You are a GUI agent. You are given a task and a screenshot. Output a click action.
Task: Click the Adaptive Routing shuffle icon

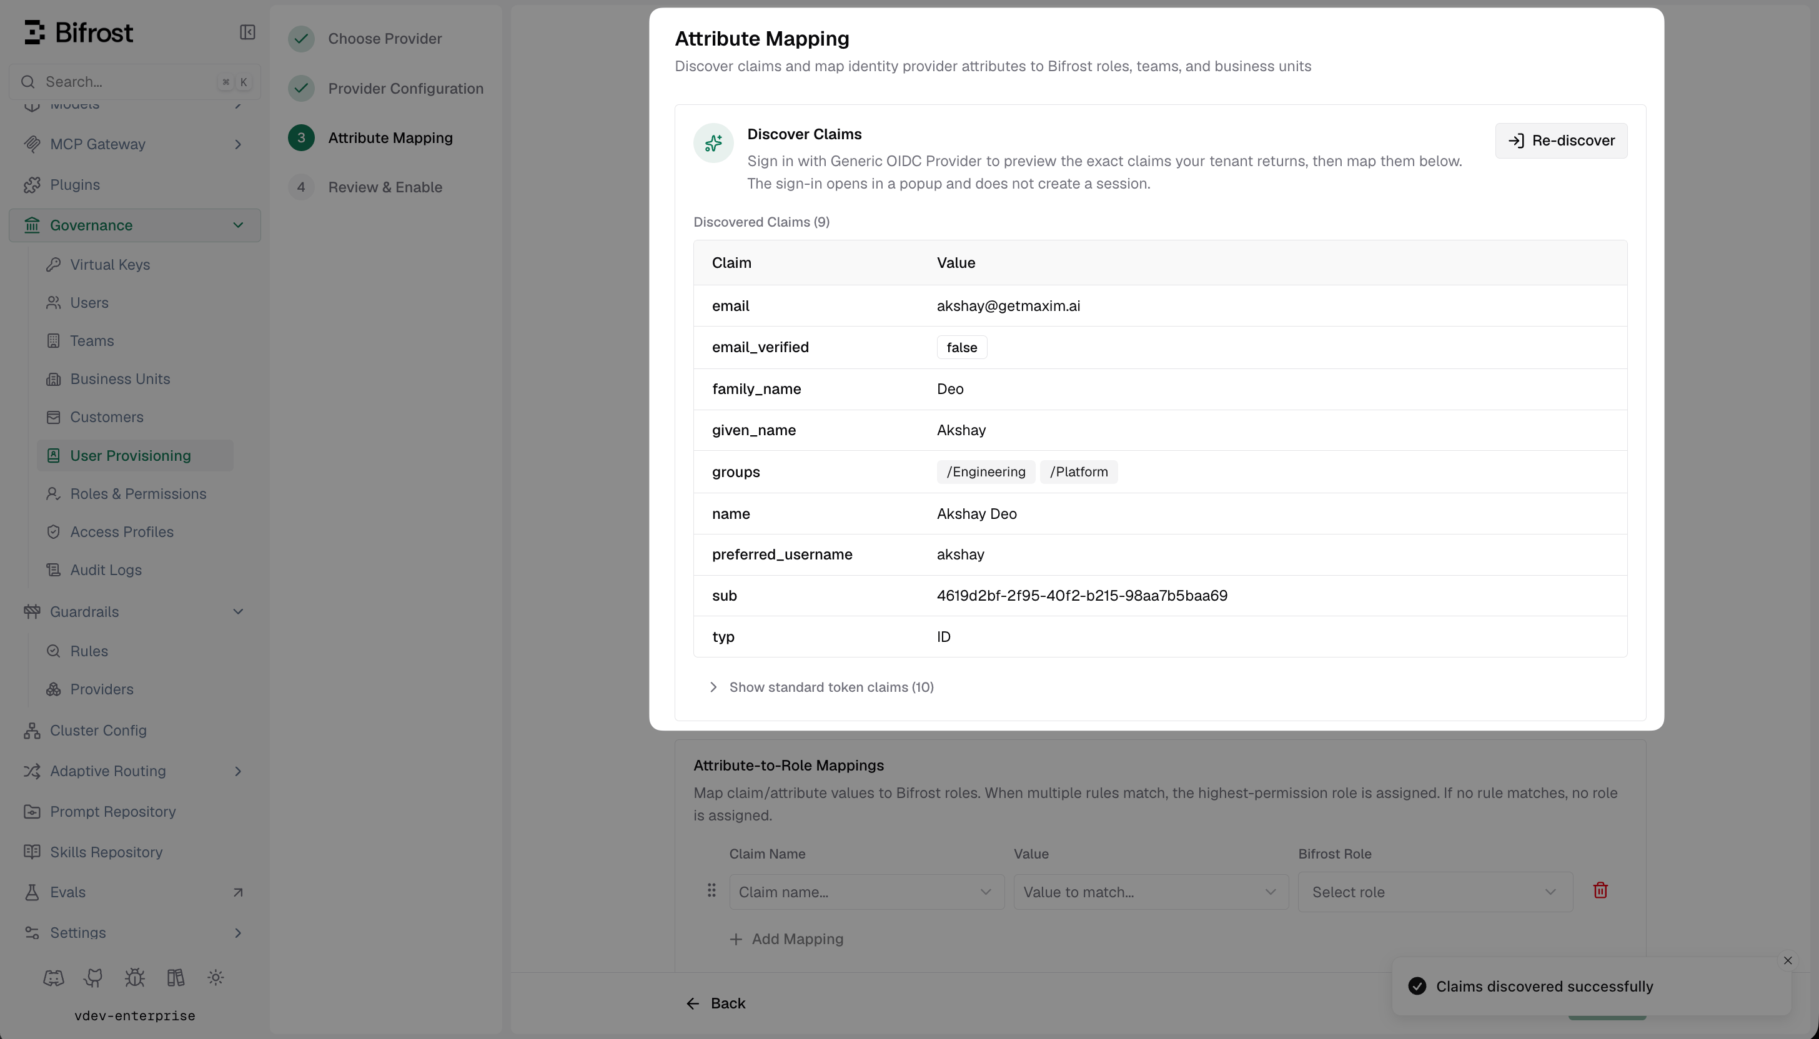click(x=31, y=771)
